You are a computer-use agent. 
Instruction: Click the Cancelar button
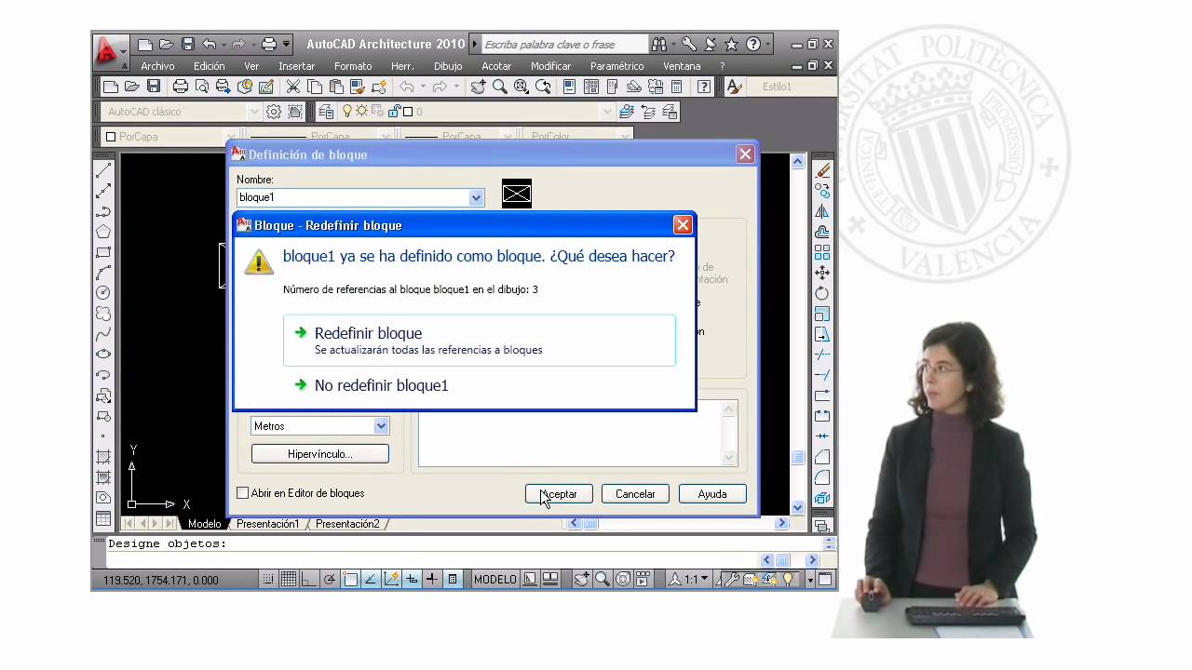coord(635,494)
